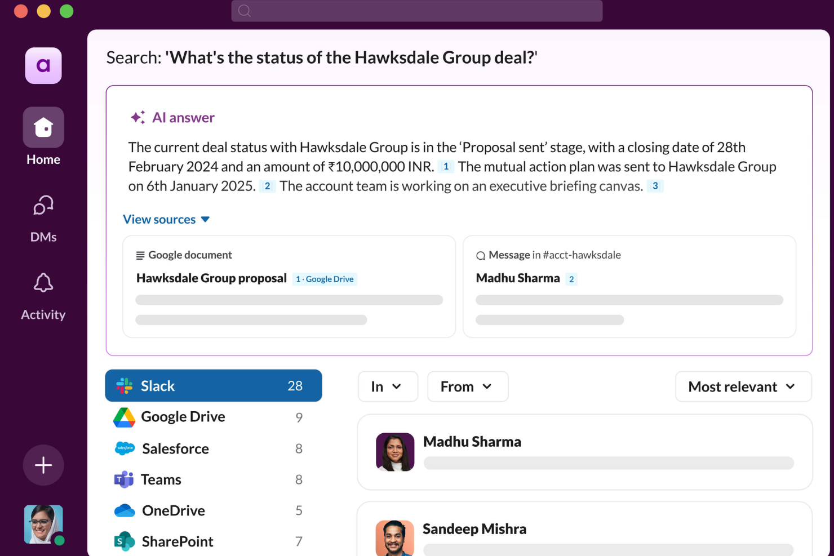
Task: Click Madhu Sharma's result avatar
Action: (395, 452)
